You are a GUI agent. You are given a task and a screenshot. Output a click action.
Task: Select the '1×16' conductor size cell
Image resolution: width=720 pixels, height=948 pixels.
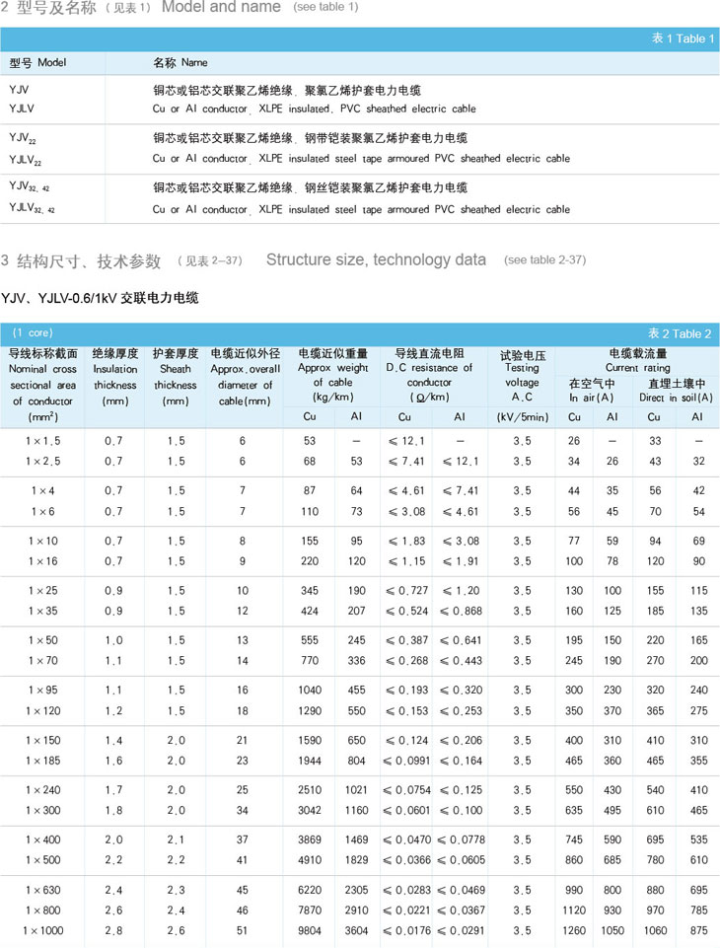point(43,561)
